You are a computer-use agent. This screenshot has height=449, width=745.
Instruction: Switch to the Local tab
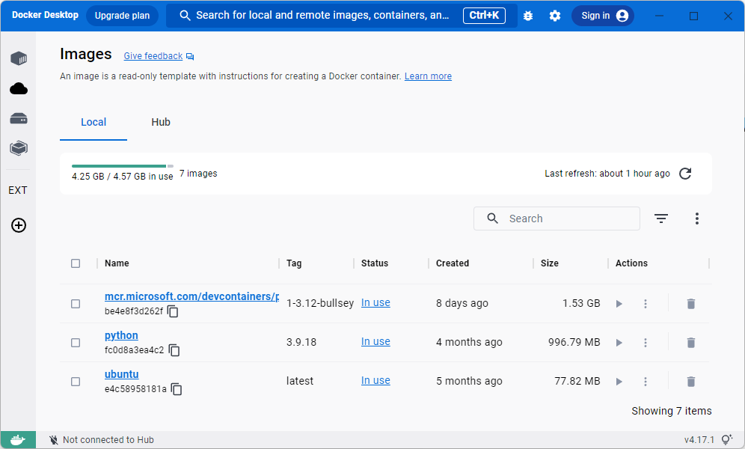click(93, 122)
